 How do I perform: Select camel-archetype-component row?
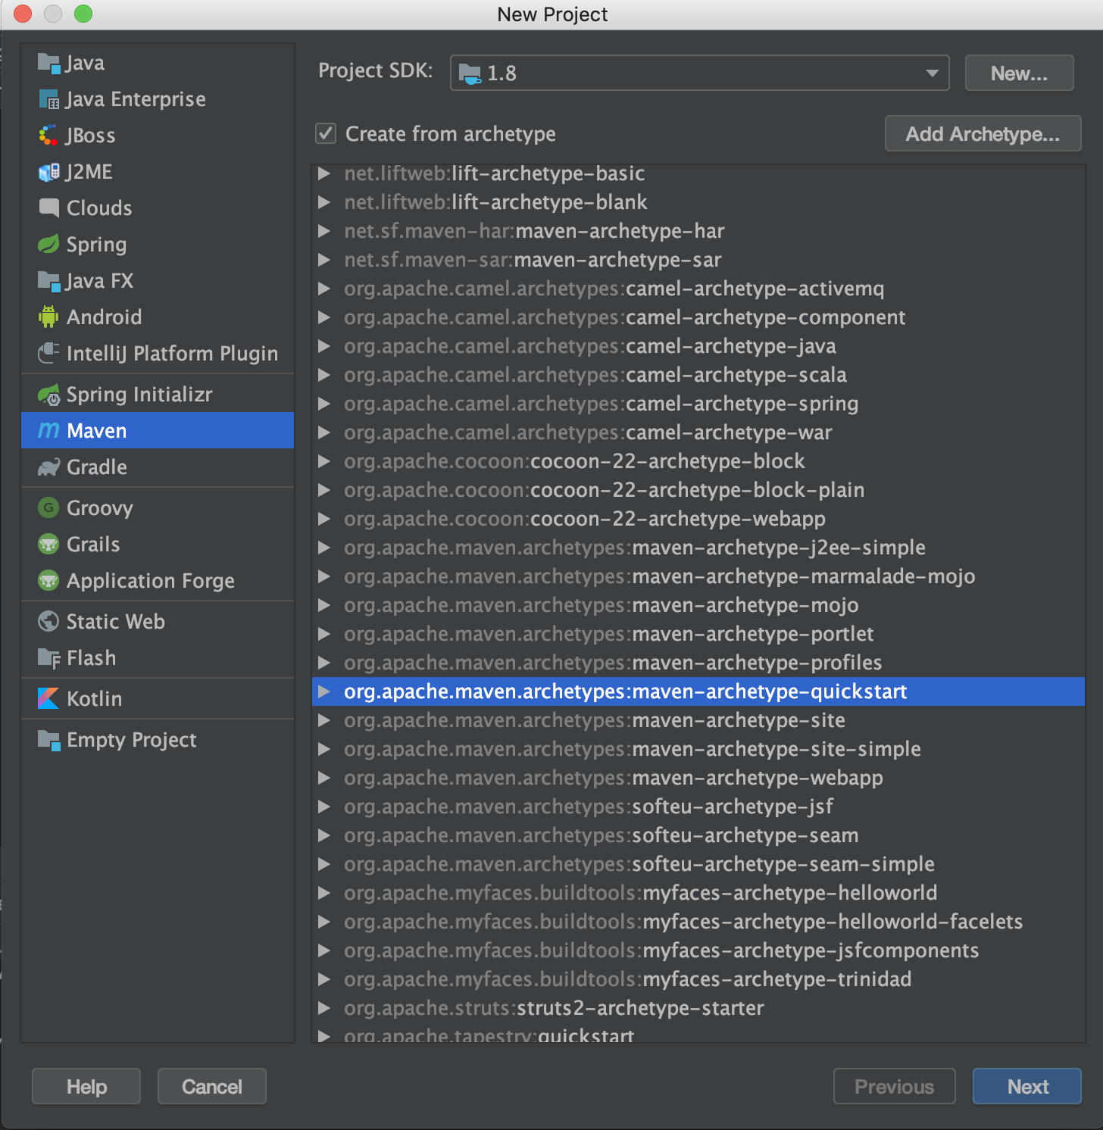(698, 317)
